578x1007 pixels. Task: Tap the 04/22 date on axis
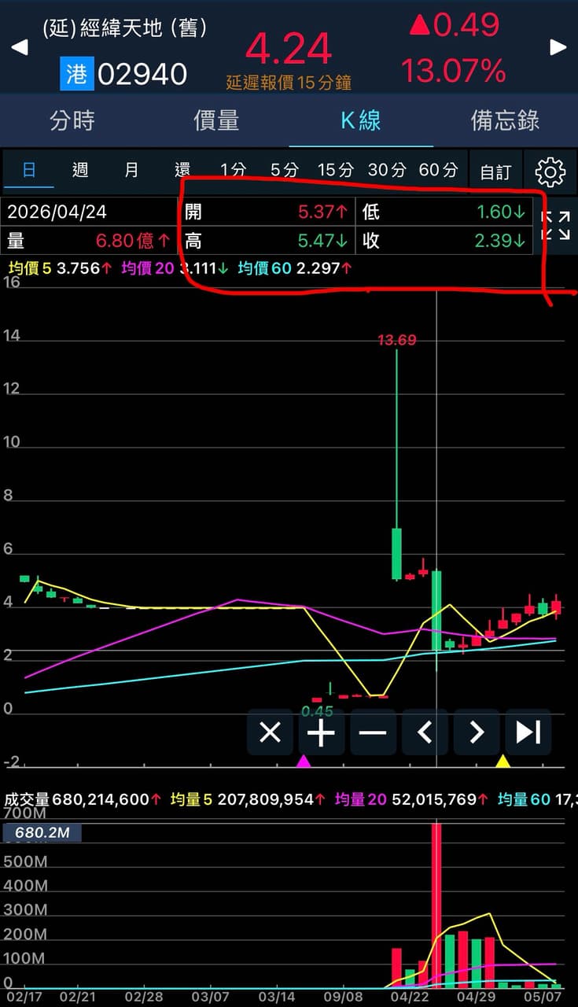tap(410, 997)
